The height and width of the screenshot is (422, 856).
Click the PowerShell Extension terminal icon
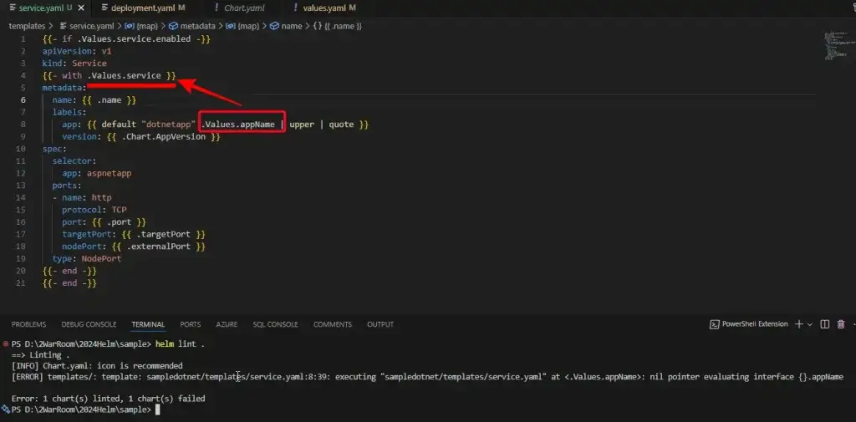(x=714, y=324)
